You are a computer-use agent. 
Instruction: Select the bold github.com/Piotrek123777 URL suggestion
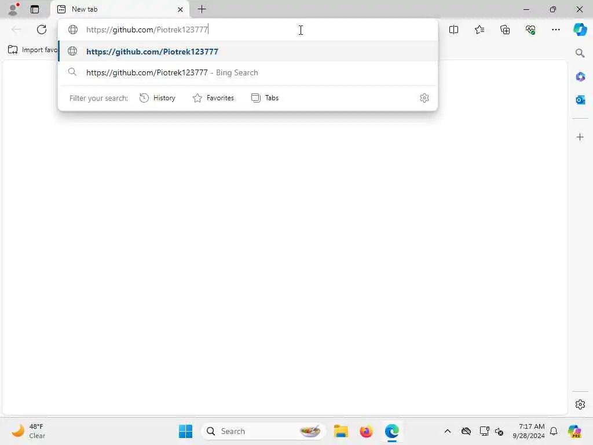(248, 52)
